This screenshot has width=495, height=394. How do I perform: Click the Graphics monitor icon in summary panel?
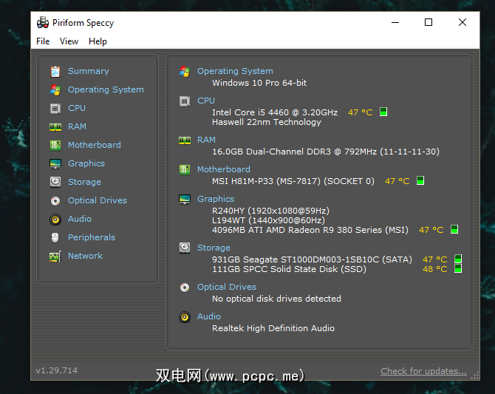pos(185,200)
